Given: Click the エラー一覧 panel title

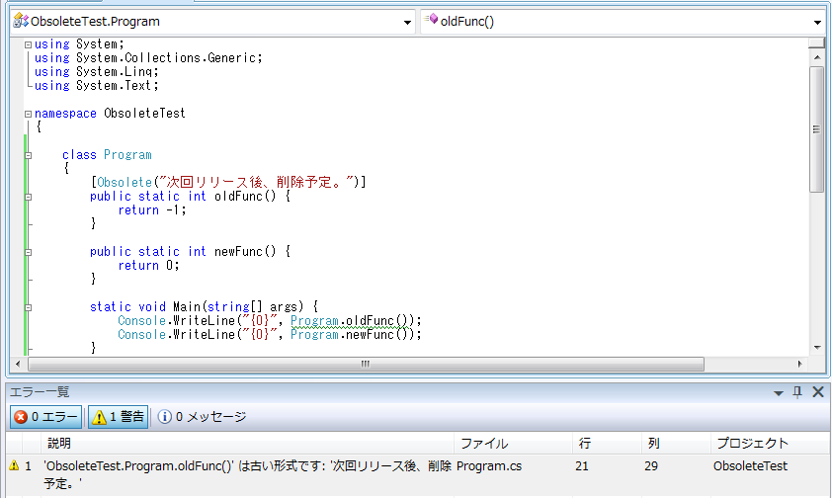Looking at the screenshot, I should (40, 392).
